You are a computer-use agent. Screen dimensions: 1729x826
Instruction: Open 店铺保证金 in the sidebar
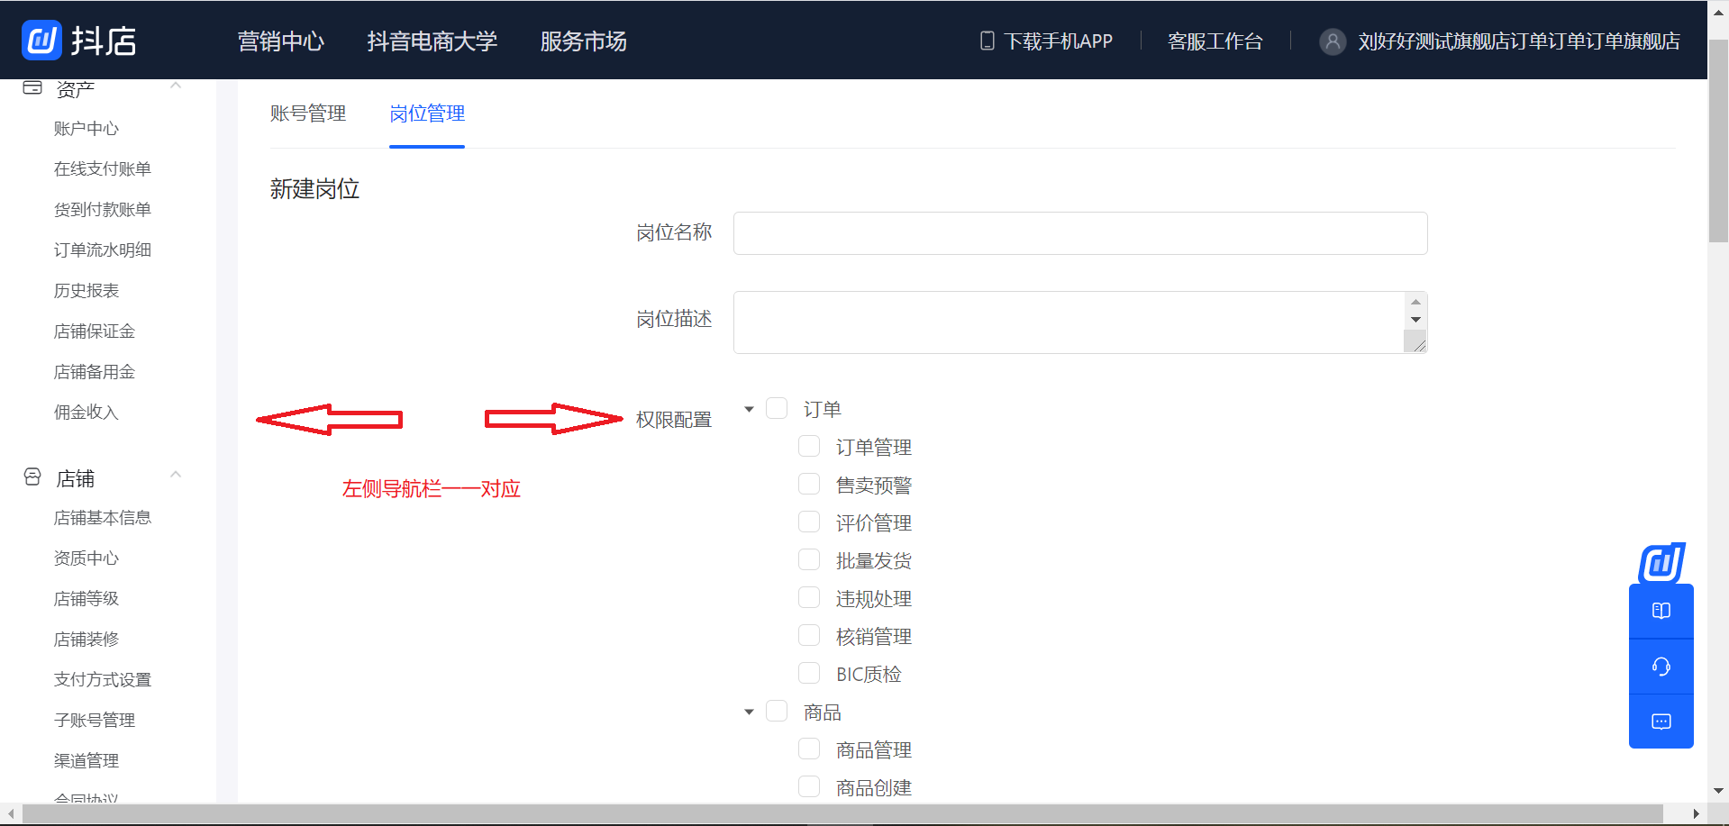[x=95, y=331]
